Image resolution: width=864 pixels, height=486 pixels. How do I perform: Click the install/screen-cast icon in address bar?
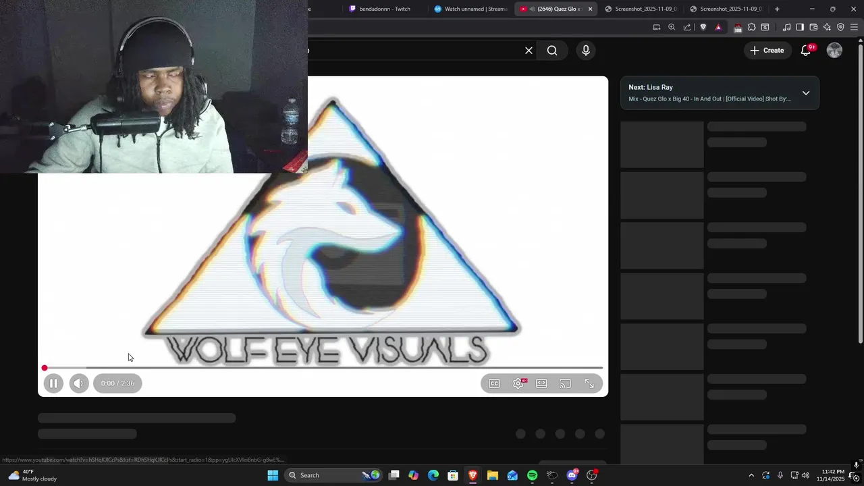coord(657,27)
